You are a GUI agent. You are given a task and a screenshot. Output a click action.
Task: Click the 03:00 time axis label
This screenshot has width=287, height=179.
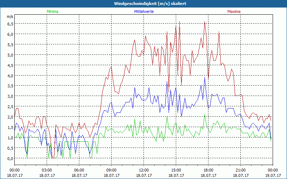[x=47, y=170]
